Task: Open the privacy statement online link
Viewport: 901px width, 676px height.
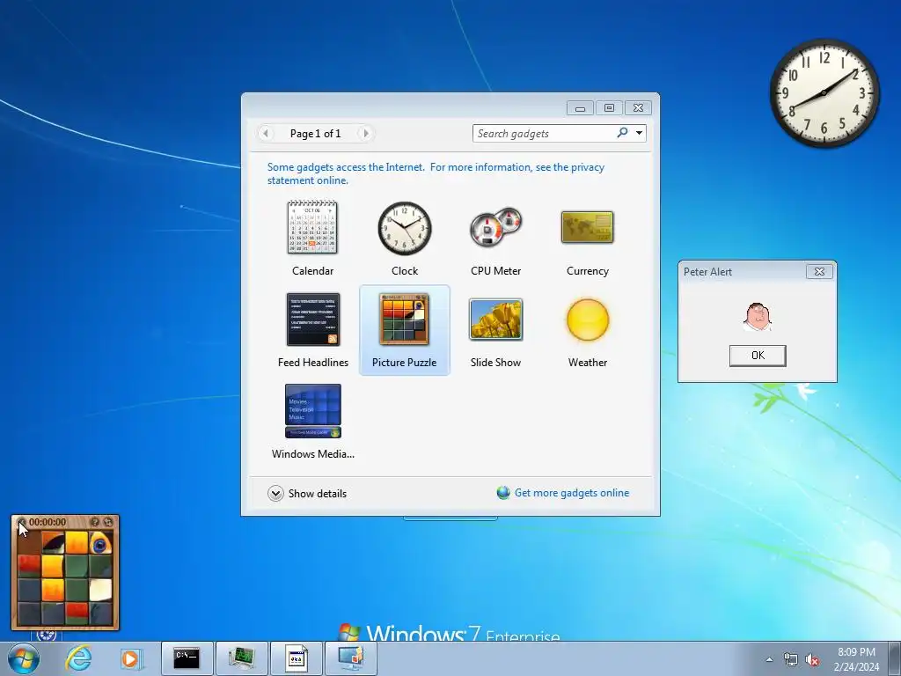Action: click(x=436, y=173)
